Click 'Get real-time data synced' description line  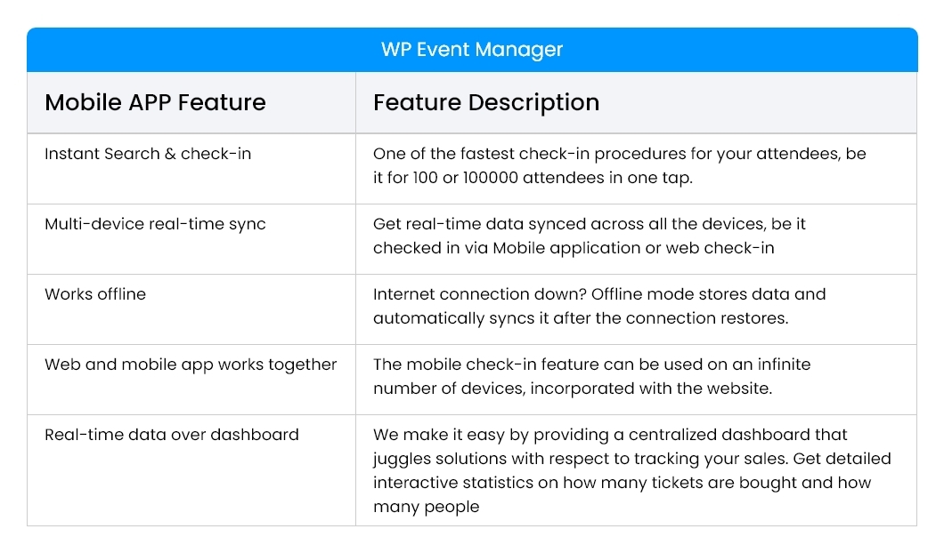click(x=590, y=224)
